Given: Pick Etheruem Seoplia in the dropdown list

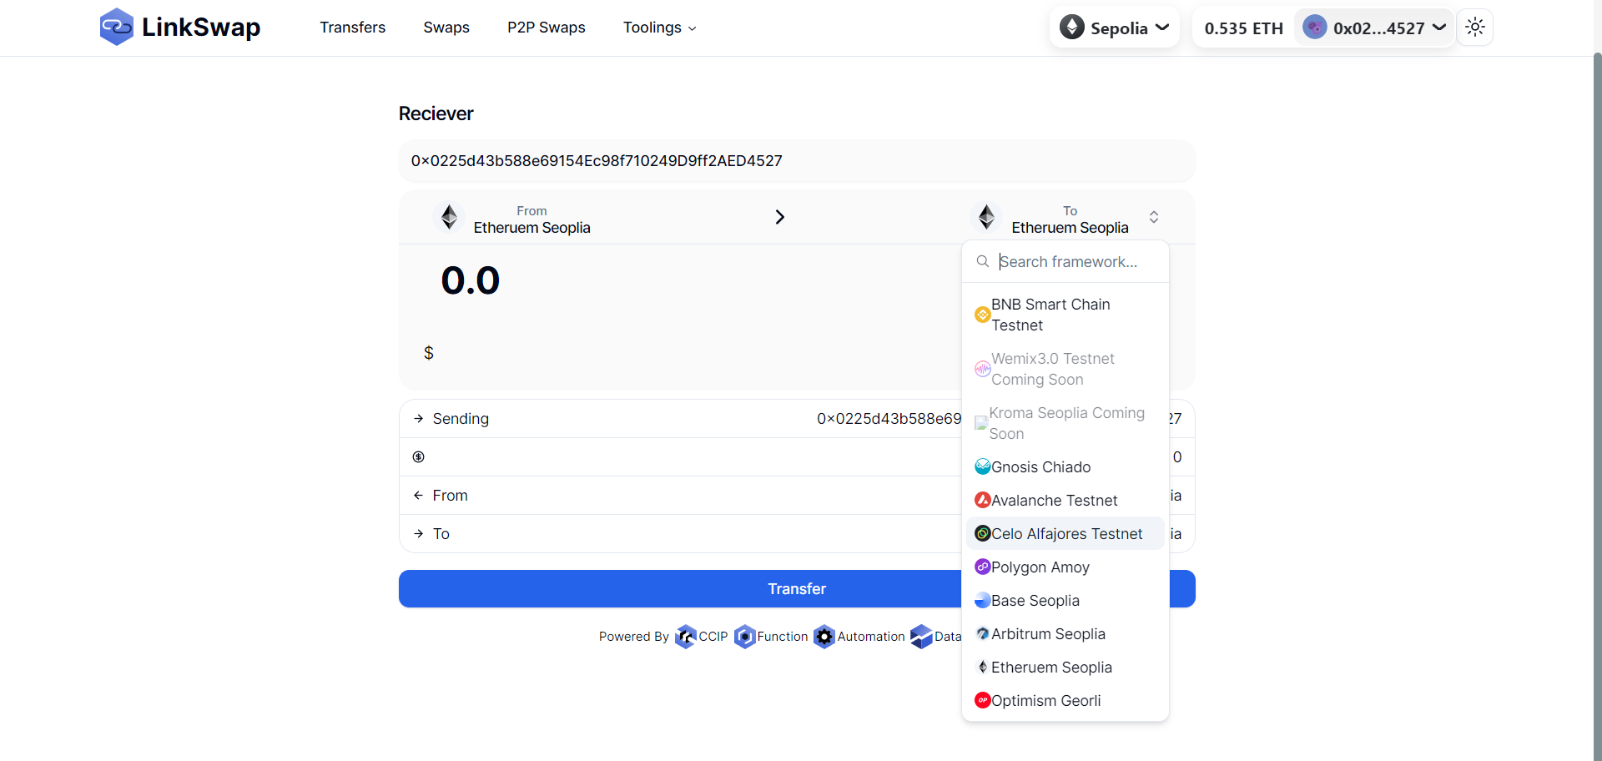Looking at the screenshot, I should pyautogui.click(x=1065, y=667).
